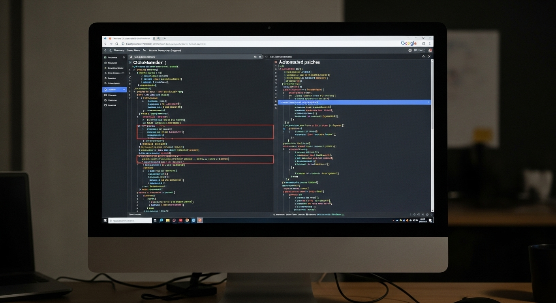Click the browser back arrow button
Screen dimensions: 556x303
coord(105,44)
